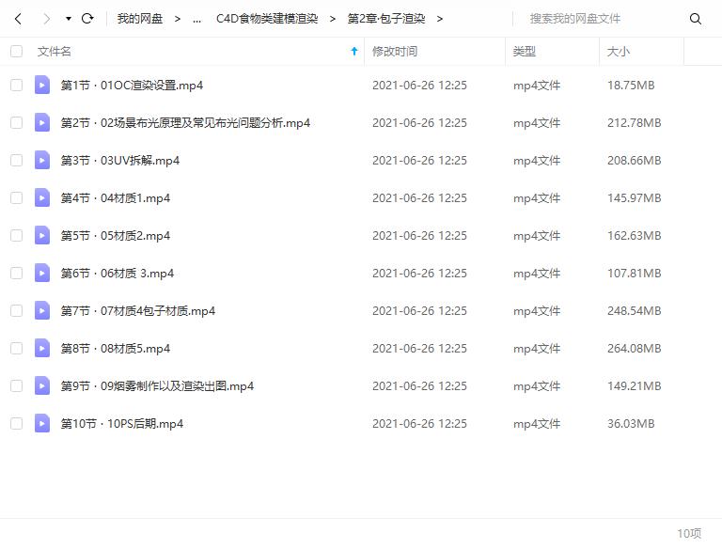Click the blue sort arrow in filename column
The image size is (722, 549).
pos(354,51)
